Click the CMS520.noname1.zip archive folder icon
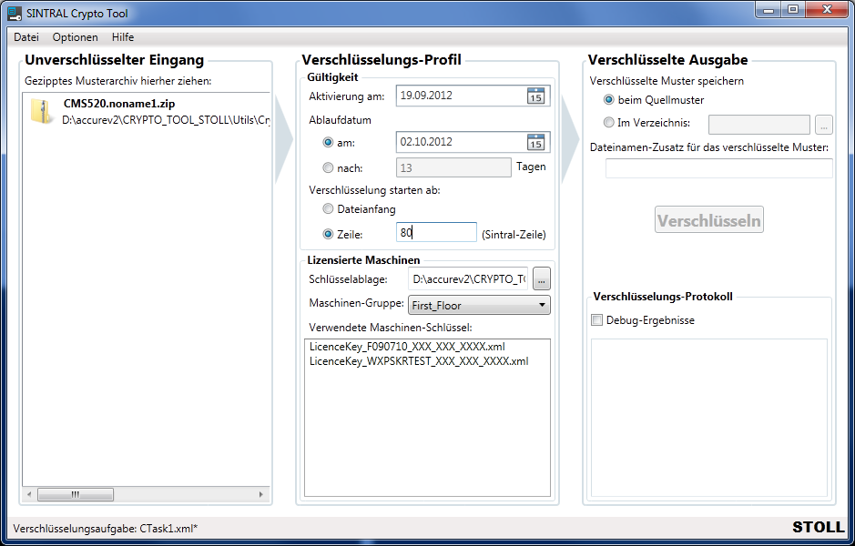This screenshot has height=546, width=855. [x=42, y=112]
